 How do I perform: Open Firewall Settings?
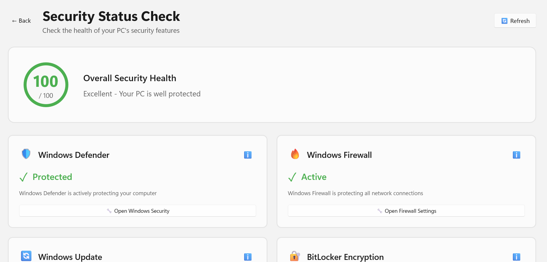(406, 211)
